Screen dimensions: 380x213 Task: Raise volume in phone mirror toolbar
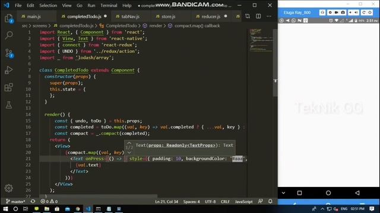[x=356, y=12]
